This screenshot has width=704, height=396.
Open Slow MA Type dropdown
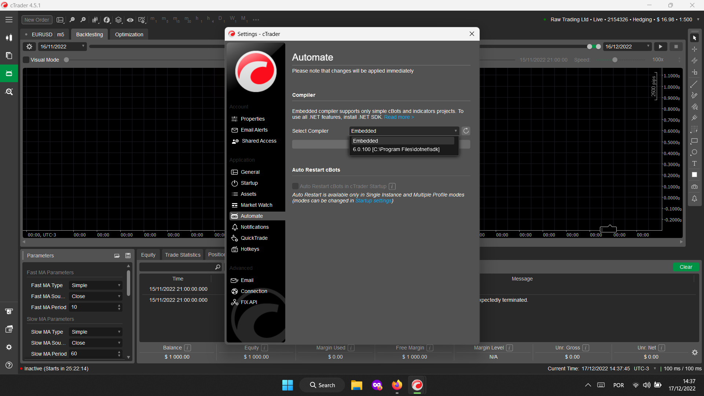pyautogui.click(x=96, y=332)
